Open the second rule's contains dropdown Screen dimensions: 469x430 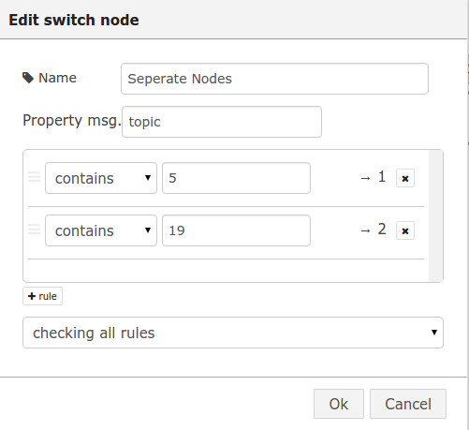coord(101,230)
